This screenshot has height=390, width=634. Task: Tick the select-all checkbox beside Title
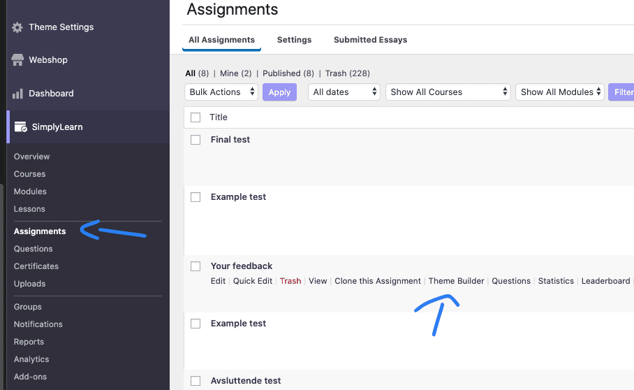click(196, 117)
